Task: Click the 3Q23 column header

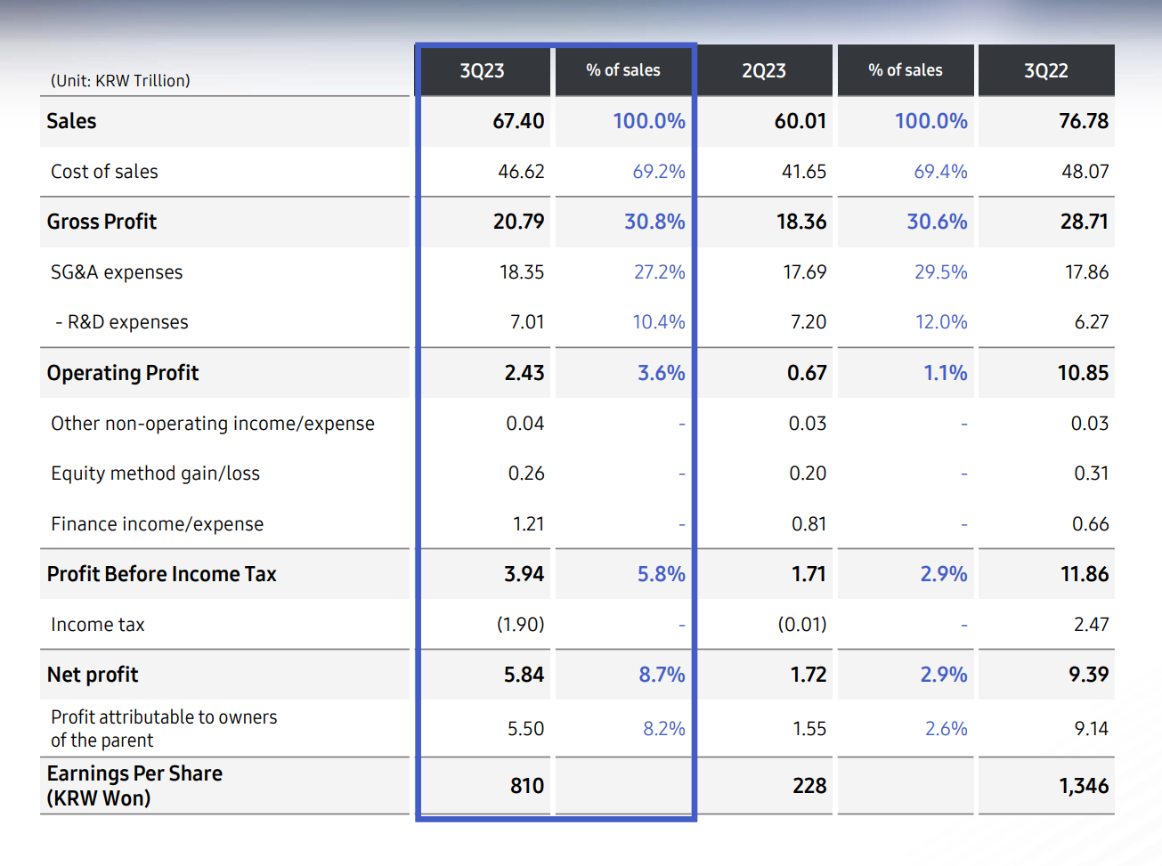Action: point(482,71)
